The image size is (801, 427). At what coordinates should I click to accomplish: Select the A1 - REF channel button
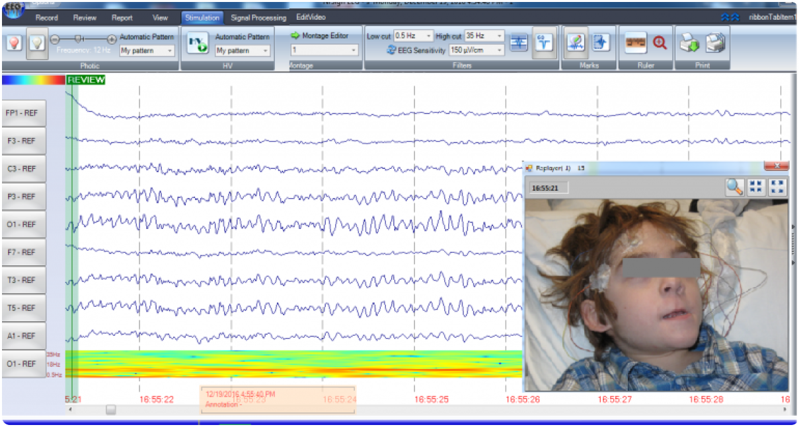click(24, 335)
